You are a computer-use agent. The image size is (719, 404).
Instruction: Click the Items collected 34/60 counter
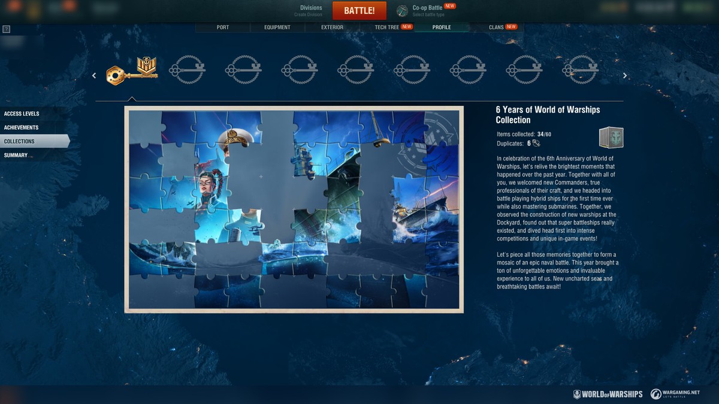pyautogui.click(x=524, y=134)
